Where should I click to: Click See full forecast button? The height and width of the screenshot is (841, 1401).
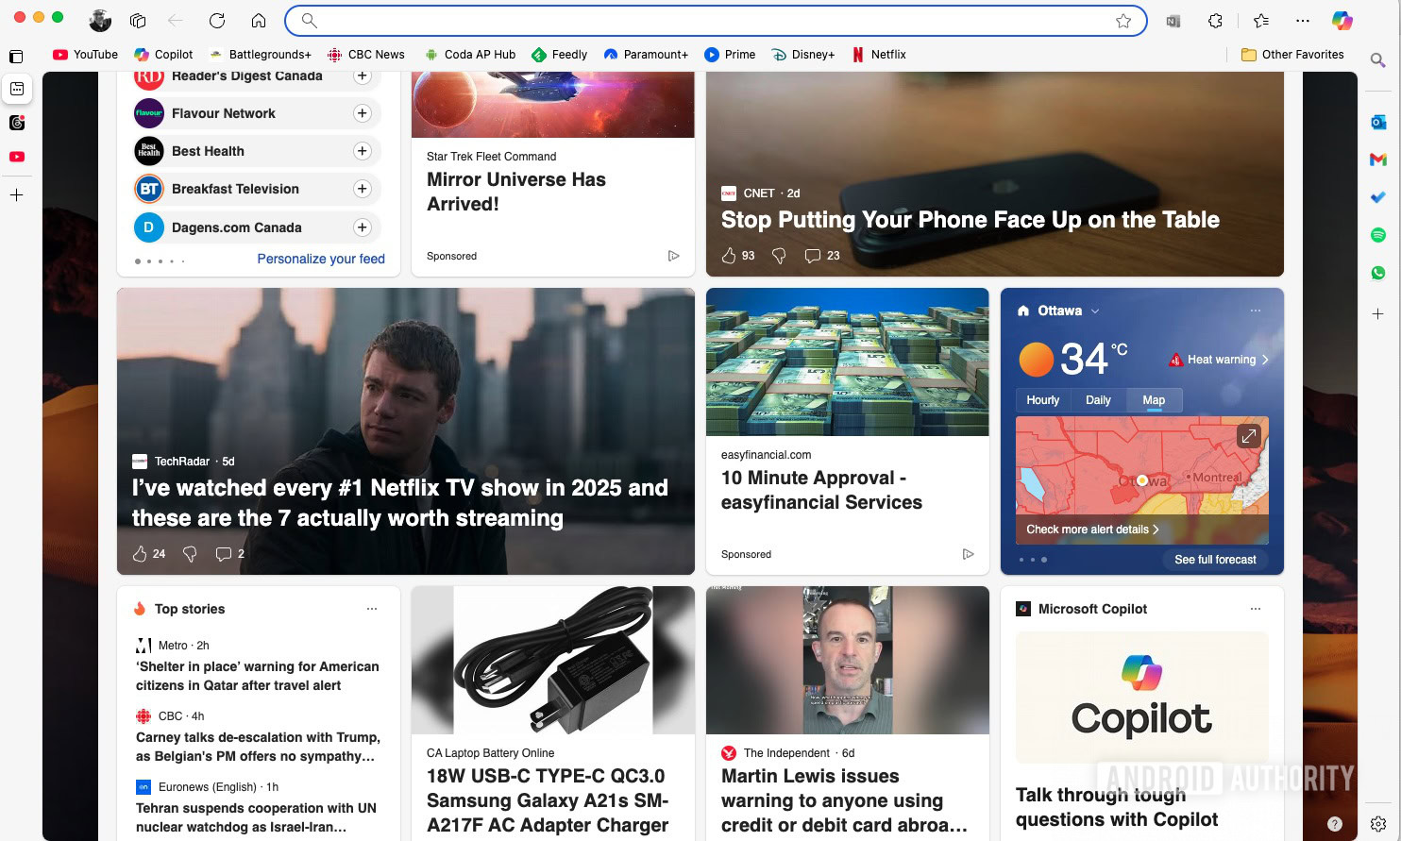[x=1215, y=560]
